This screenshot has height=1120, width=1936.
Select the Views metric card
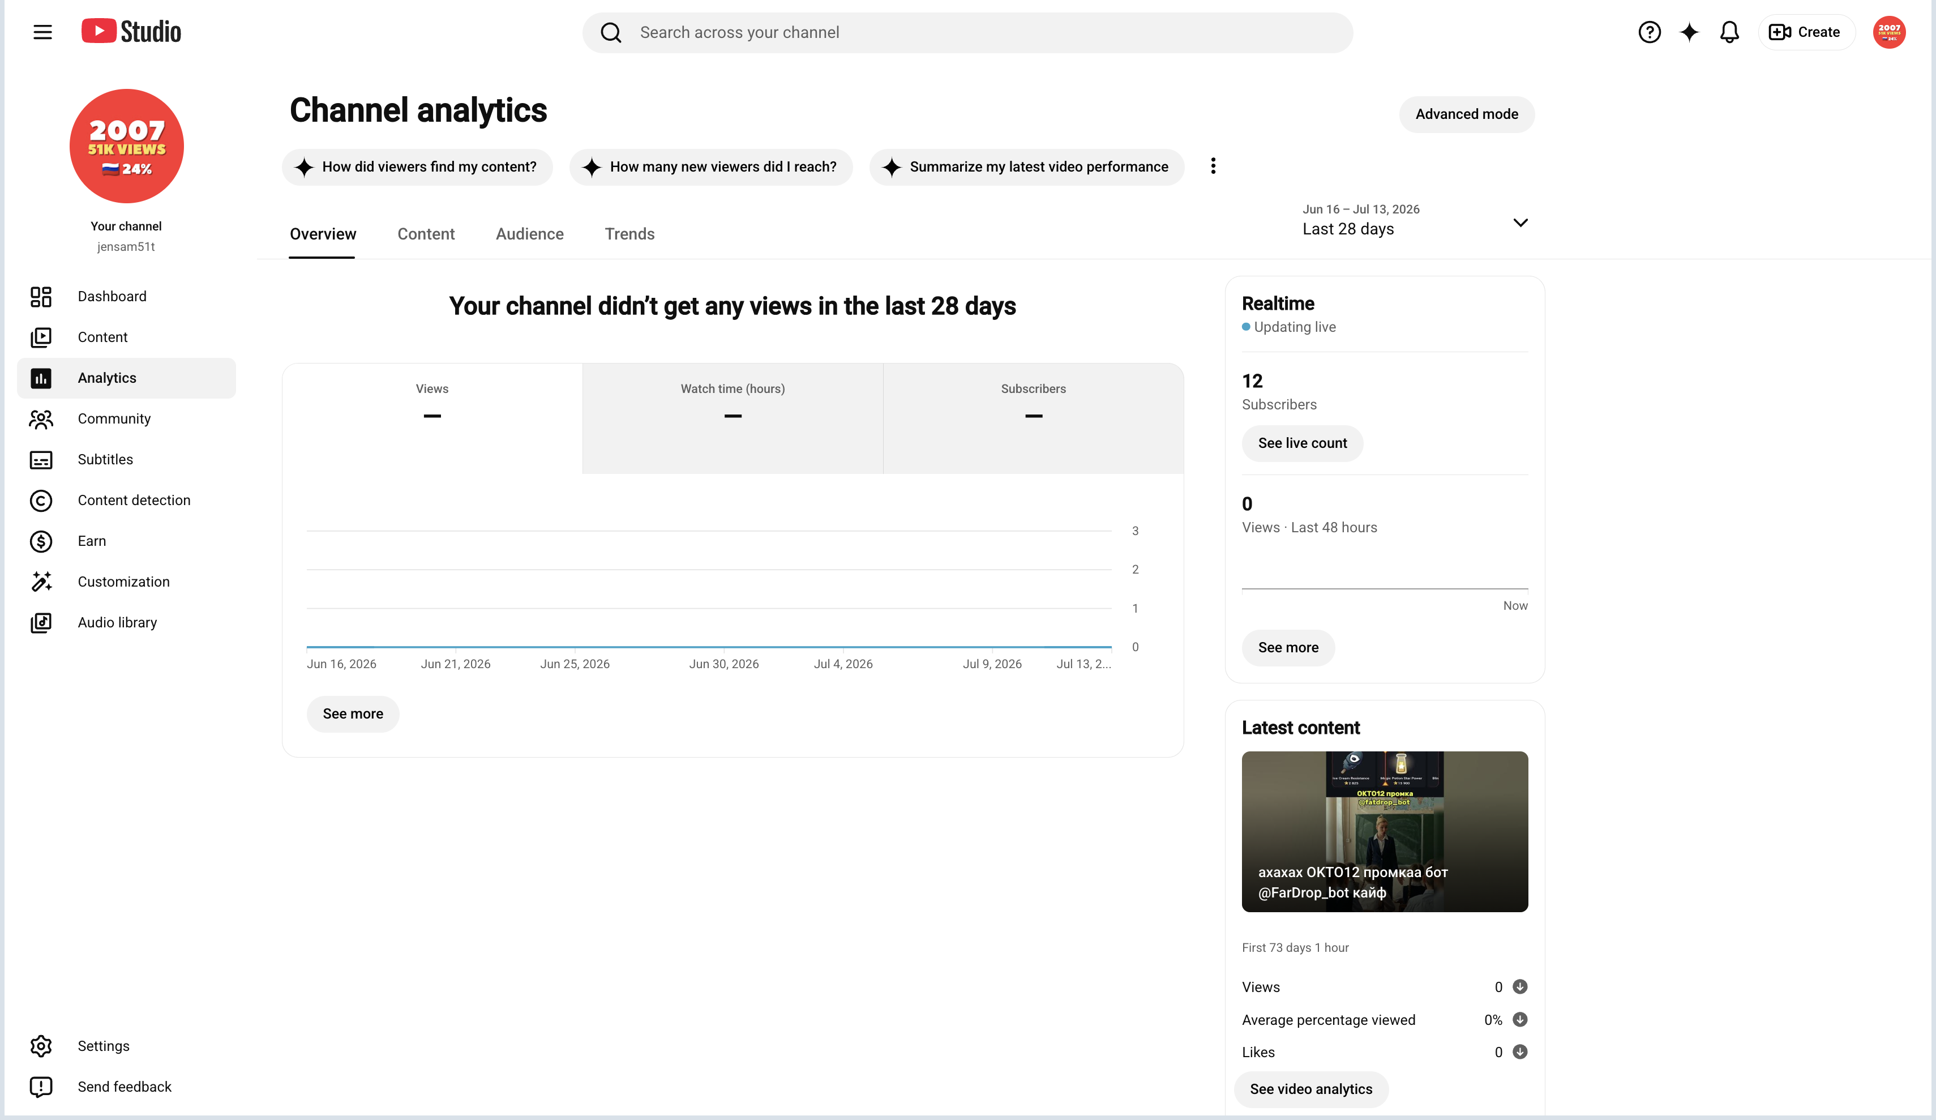point(432,418)
